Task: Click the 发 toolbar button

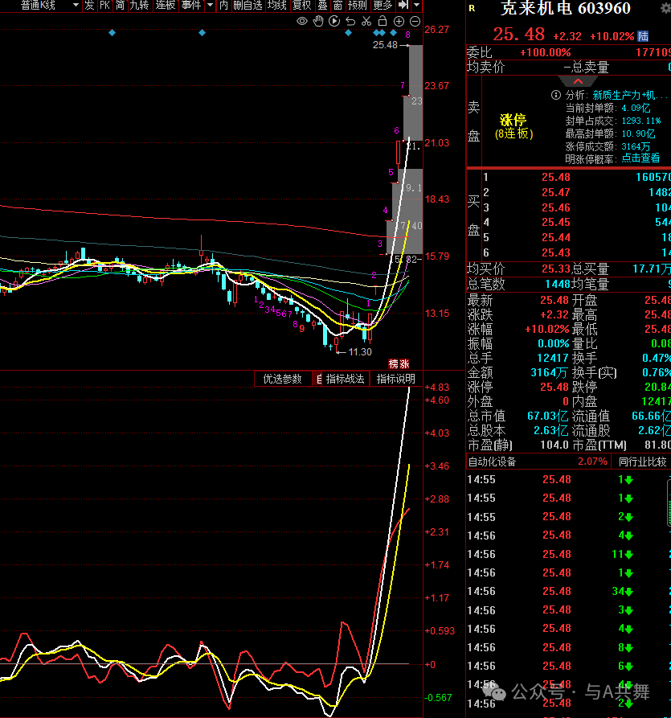Action: point(89,6)
